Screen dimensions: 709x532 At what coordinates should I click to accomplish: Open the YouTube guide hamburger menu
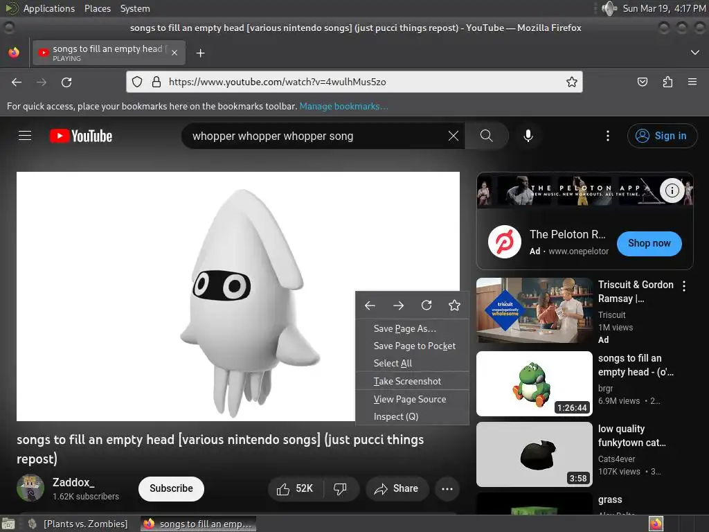tap(25, 136)
